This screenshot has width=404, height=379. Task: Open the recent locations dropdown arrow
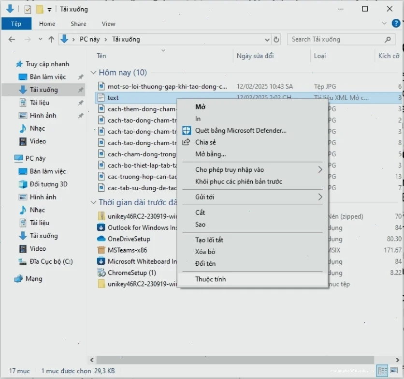click(40, 40)
